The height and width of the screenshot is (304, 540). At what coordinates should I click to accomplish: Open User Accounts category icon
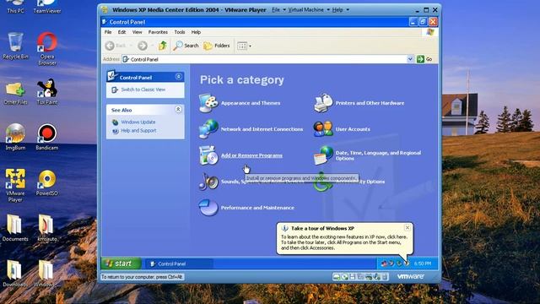click(323, 129)
